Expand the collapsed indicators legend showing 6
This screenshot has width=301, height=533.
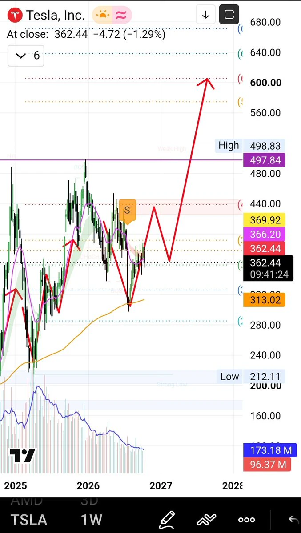pyautogui.click(x=26, y=56)
